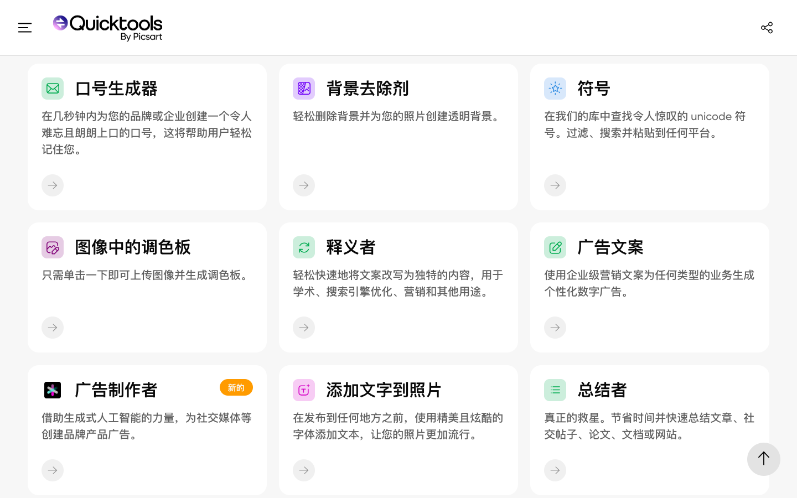Select the 背景去除剂 tool icon
Screen dimensions: 797x498
(x=304, y=89)
